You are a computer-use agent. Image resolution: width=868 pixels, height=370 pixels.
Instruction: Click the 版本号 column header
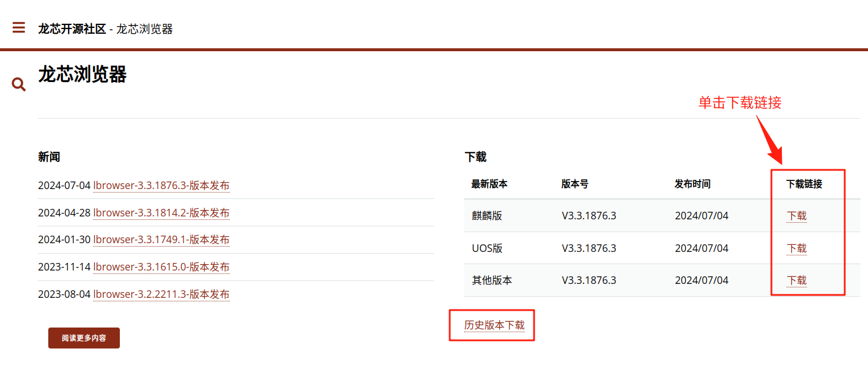[575, 184]
